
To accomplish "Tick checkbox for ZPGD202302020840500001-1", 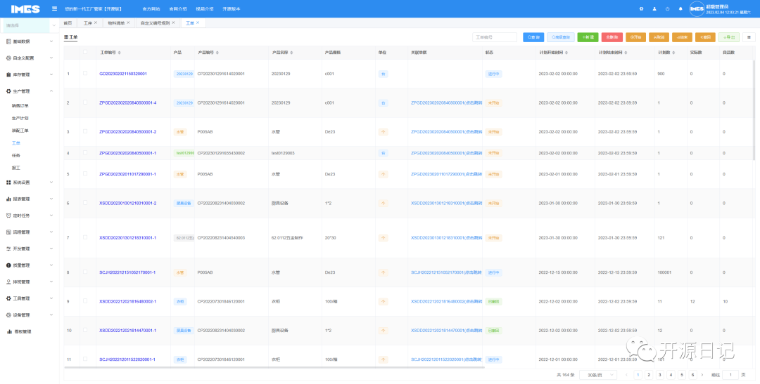I will [x=85, y=153].
